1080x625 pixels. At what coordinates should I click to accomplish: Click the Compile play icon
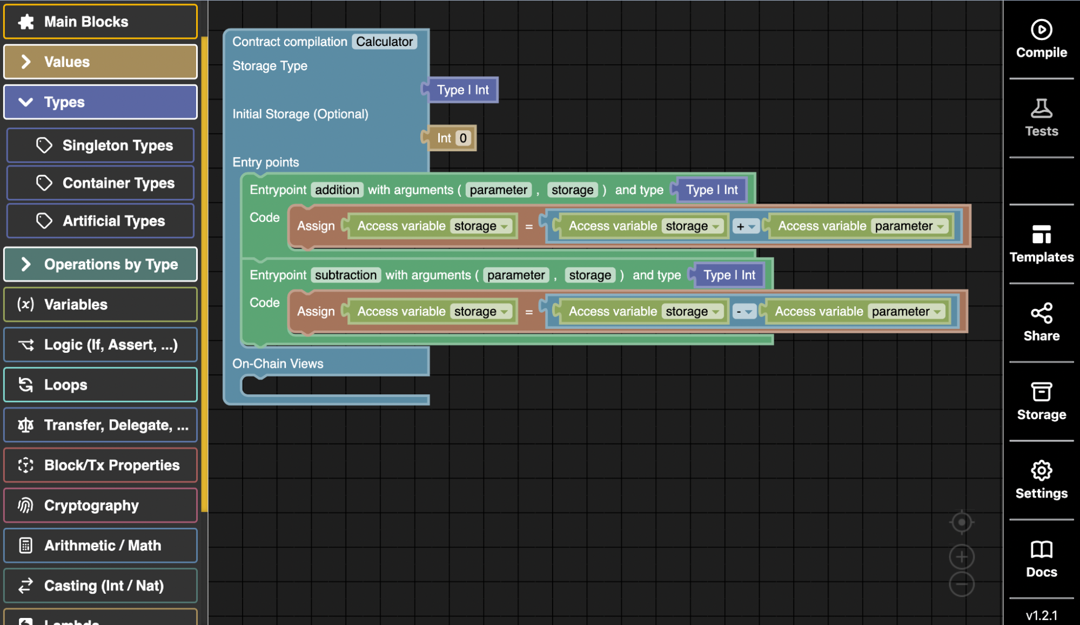[1041, 30]
